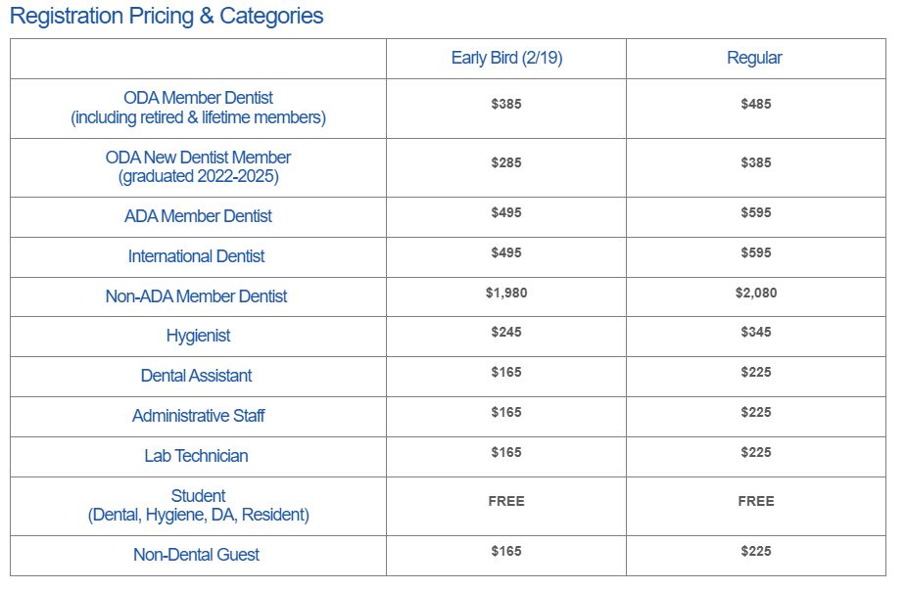This screenshot has height=590, width=906.
Task: Click the $345 Hygienist regular price
Action: click(756, 332)
